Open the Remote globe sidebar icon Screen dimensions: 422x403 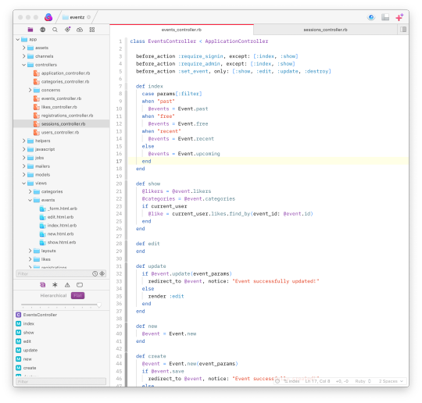point(42,30)
